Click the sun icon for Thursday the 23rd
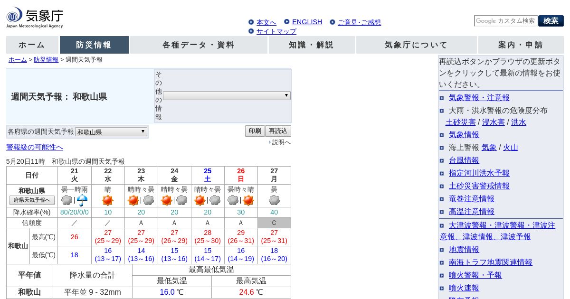Image resolution: width=570 pixels, height=299 pixels. point(133,200)
